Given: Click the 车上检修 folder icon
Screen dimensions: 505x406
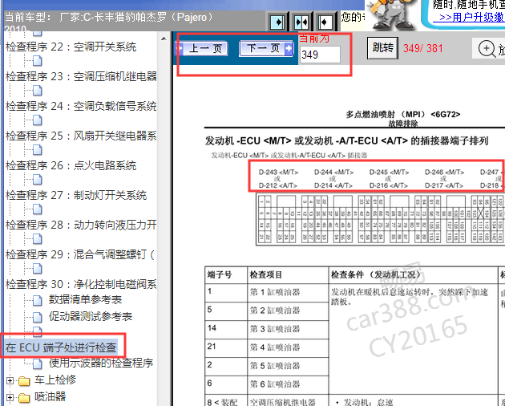Looking at the screenshot, I should click(24, 381).
